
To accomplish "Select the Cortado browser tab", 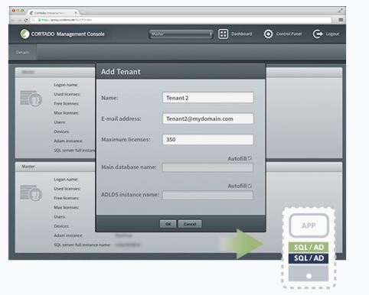I will point(53,12).
